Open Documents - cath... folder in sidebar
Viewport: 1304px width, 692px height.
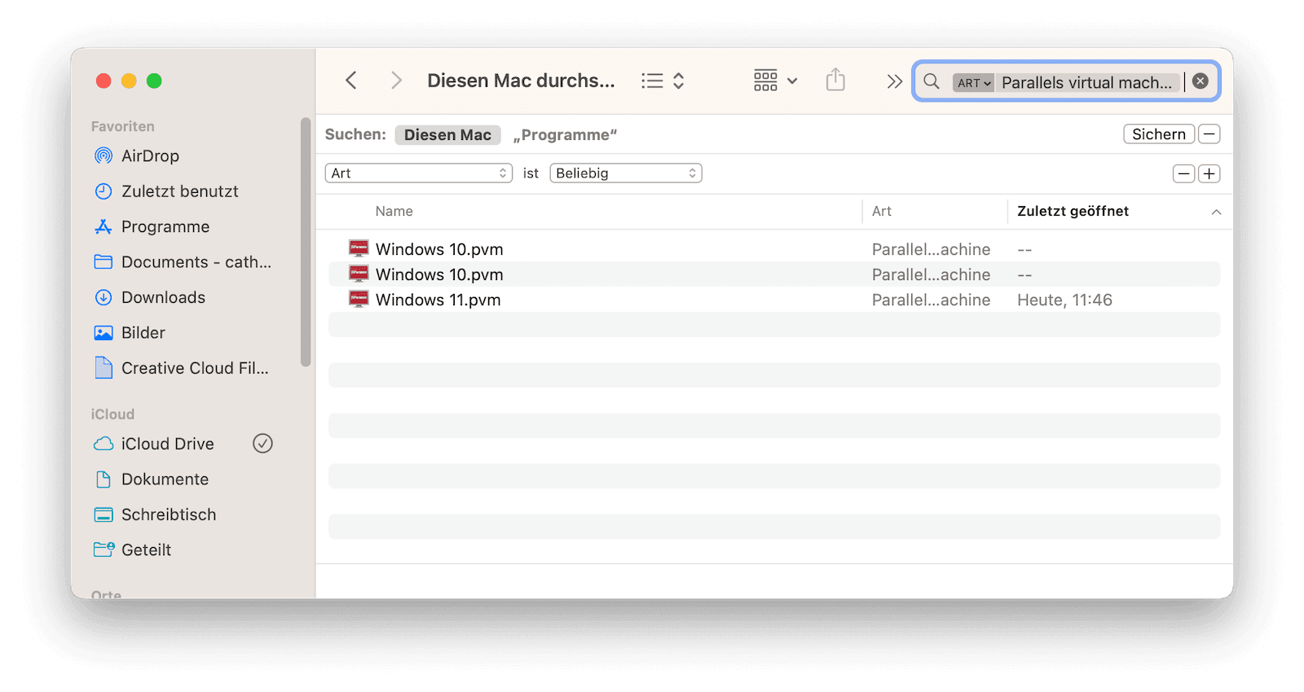coord(196,262)
